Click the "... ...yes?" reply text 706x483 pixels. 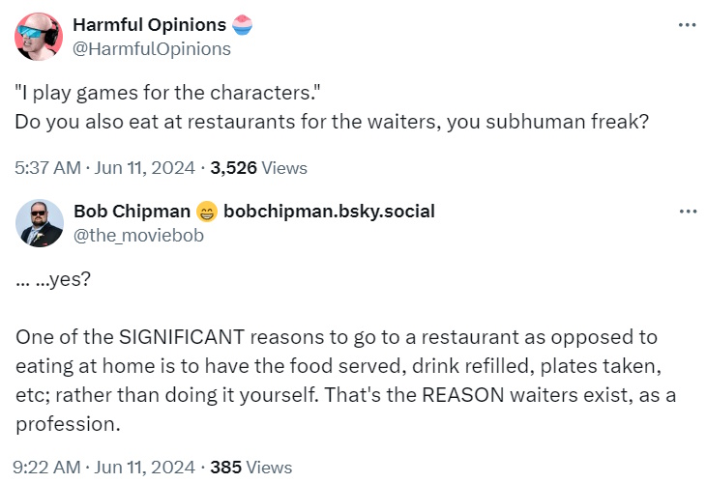[x=56, y=280]
